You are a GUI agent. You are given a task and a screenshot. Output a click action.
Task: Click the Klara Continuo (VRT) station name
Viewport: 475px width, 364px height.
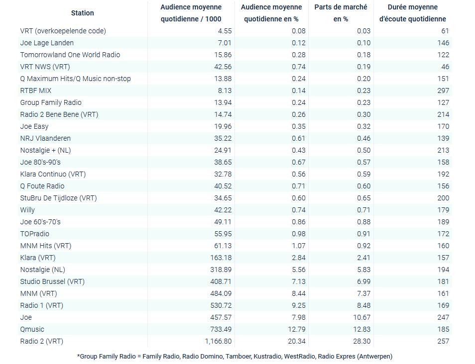pyautogui.click(x=53, y=174)
